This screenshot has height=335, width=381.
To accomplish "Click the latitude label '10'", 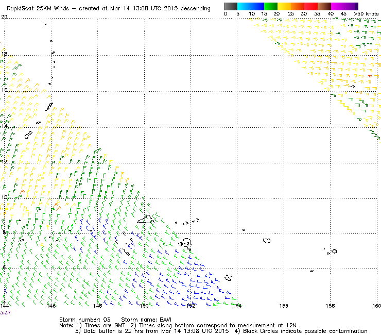I will pyautogui.click(x=4, y=197).
